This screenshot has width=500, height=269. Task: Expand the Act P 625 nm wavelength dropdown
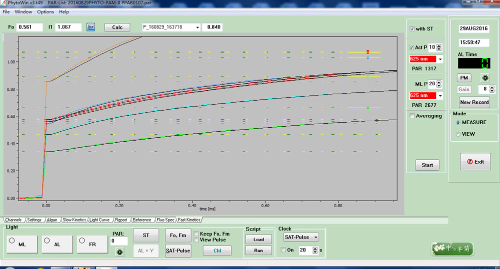[x=440, y=59]
